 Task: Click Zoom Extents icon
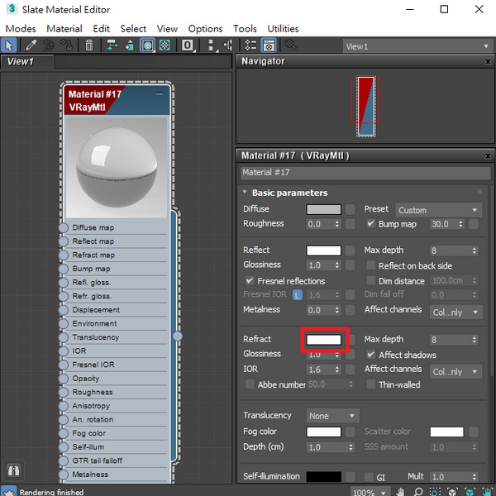(452, 492)
